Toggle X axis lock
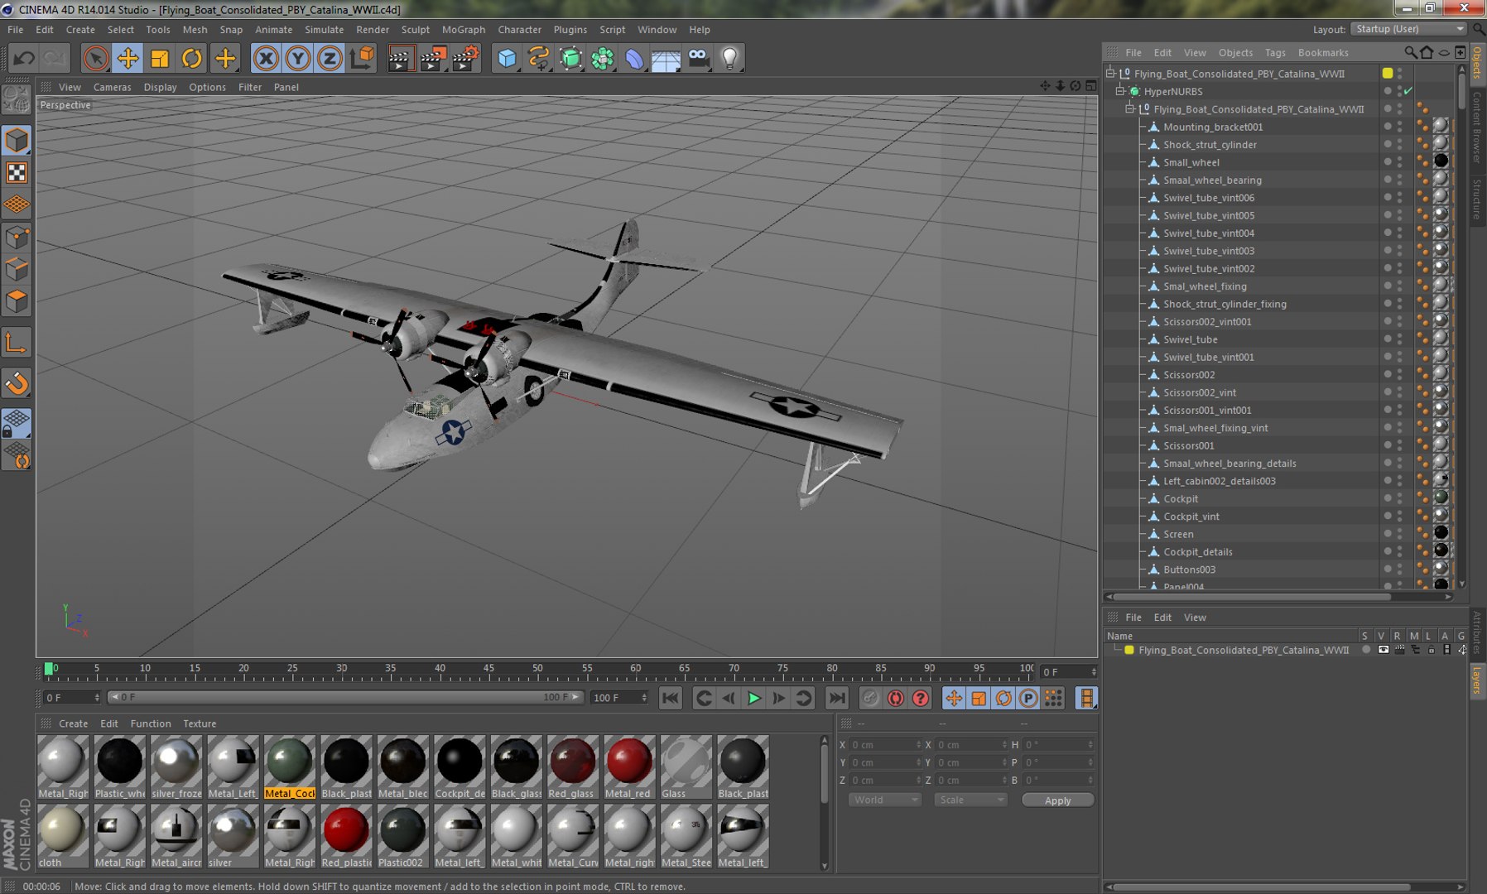The height and width of the screenshot is (894, 1487). tap(266, 58)
